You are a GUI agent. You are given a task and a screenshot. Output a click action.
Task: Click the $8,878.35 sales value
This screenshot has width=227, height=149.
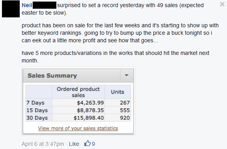click(90, 110)
